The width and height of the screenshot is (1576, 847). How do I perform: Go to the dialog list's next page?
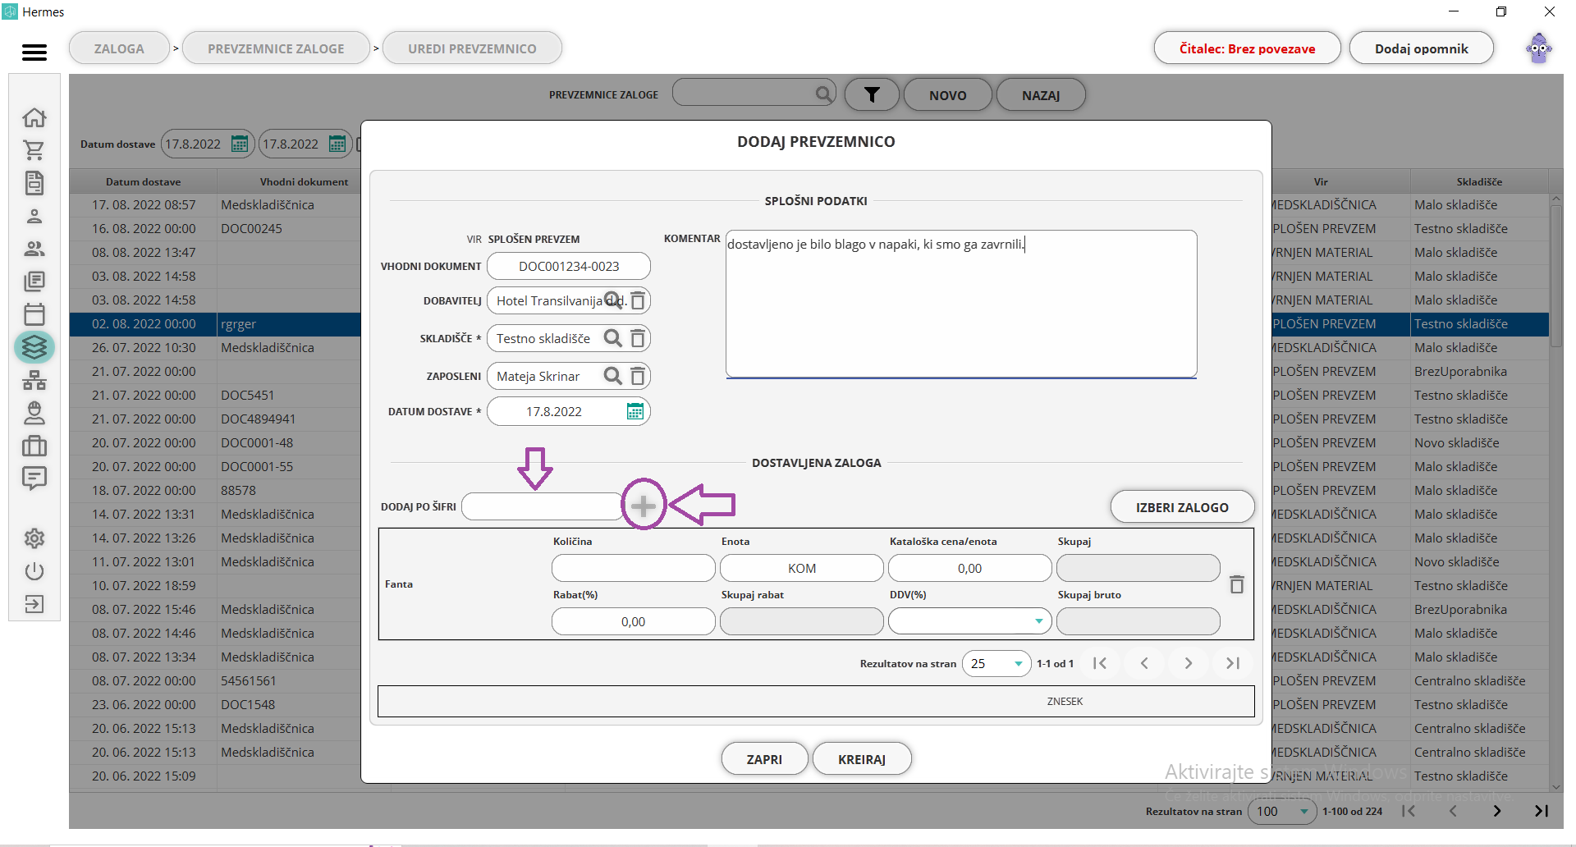click(x=1188, y=663)
